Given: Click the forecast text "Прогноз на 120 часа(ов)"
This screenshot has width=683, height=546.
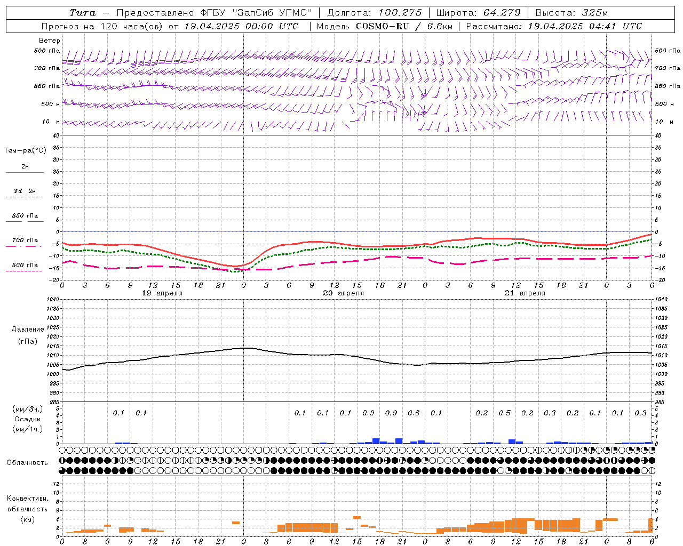Looking at the screenshot, I should pyautogui.click(x=102, y=26).
